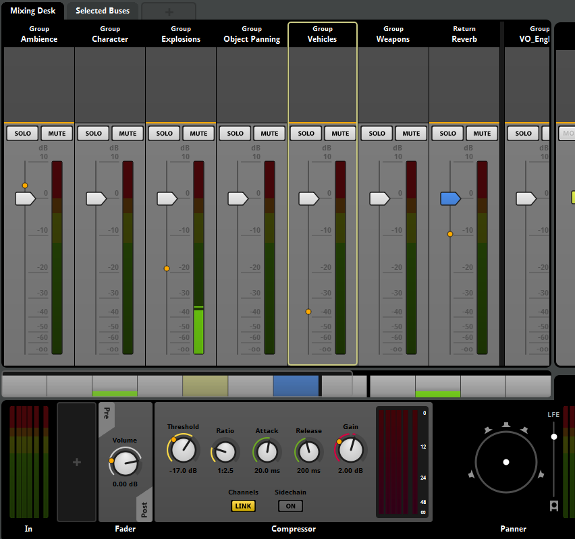Click the compressor Gain knob
Image resolution: width=575 pixels, height=539 pixels.
[351, 449]
